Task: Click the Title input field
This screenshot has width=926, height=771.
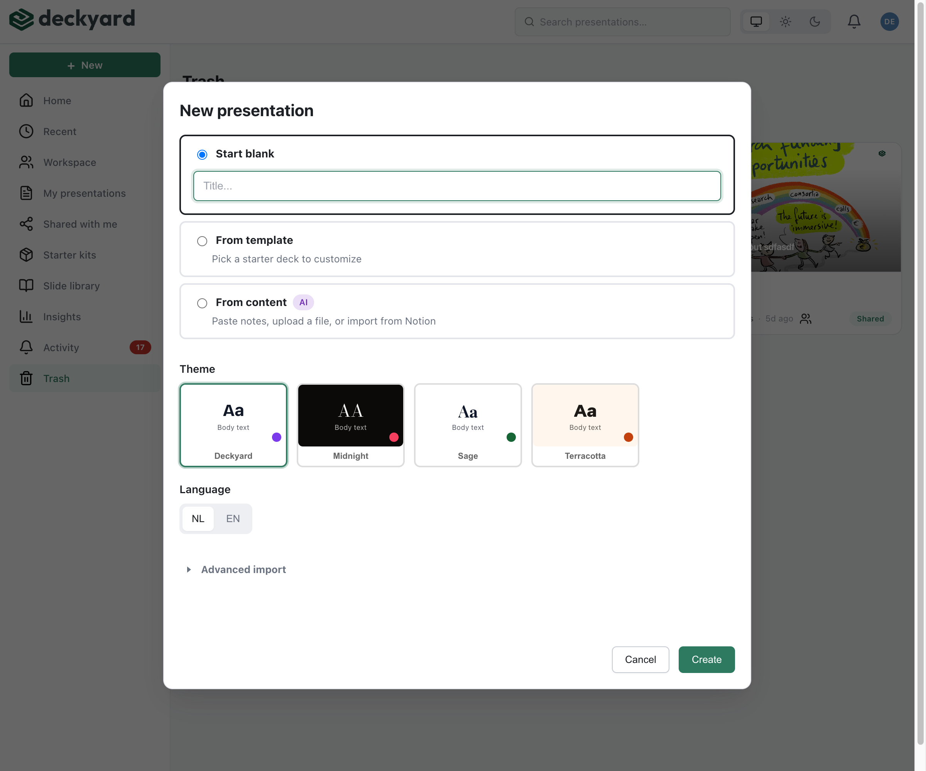Action: (x=457, y=186)
